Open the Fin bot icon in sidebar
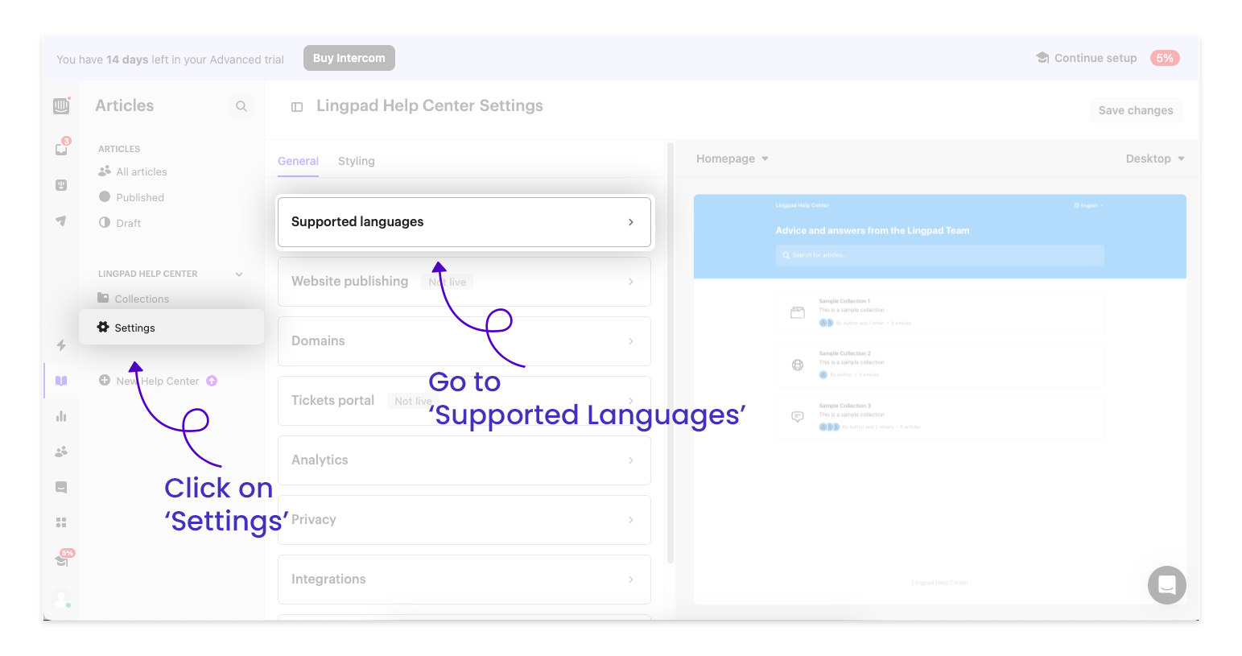 point(61,185)
